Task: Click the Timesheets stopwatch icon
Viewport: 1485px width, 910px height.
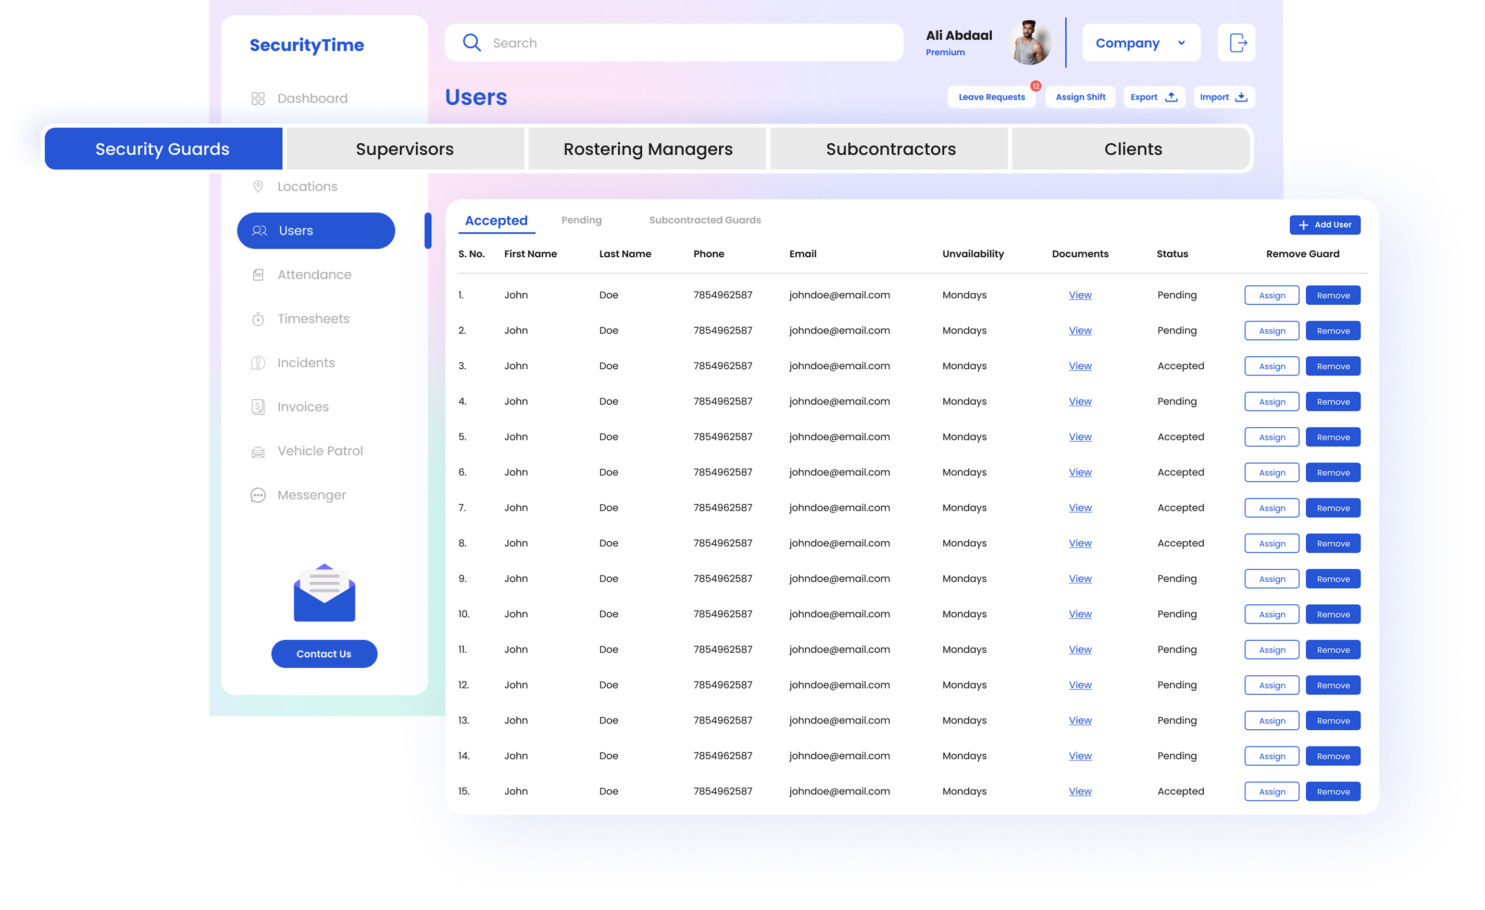Action: (258, 319)
